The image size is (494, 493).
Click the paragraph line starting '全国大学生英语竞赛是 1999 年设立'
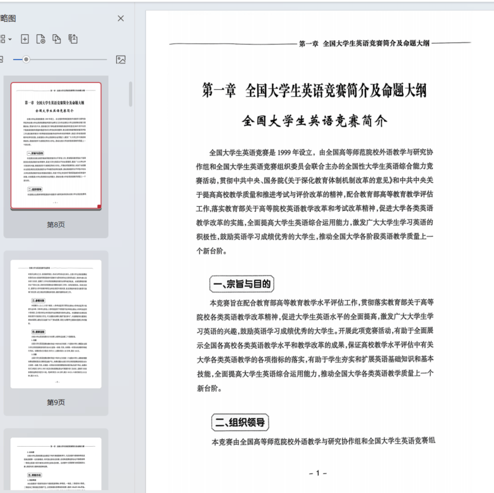pyautogui.click(x=321, y=152)
